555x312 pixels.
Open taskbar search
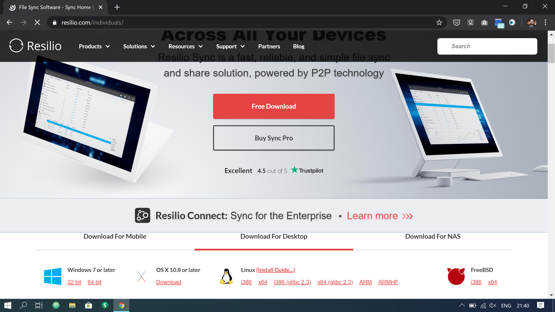tap(23, 306)
